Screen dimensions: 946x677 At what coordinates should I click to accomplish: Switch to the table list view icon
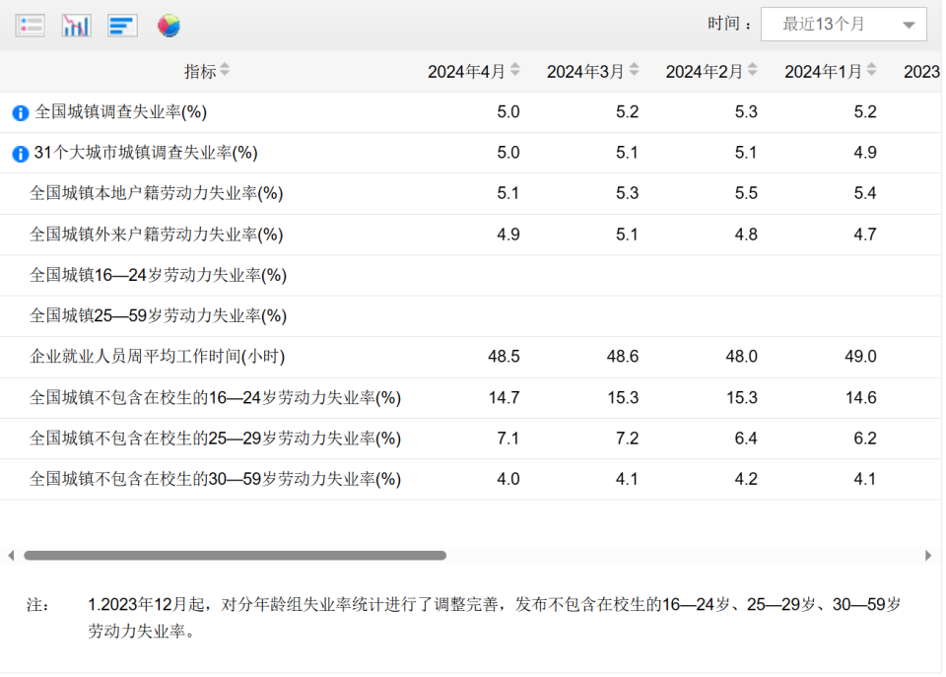(31, 26)
